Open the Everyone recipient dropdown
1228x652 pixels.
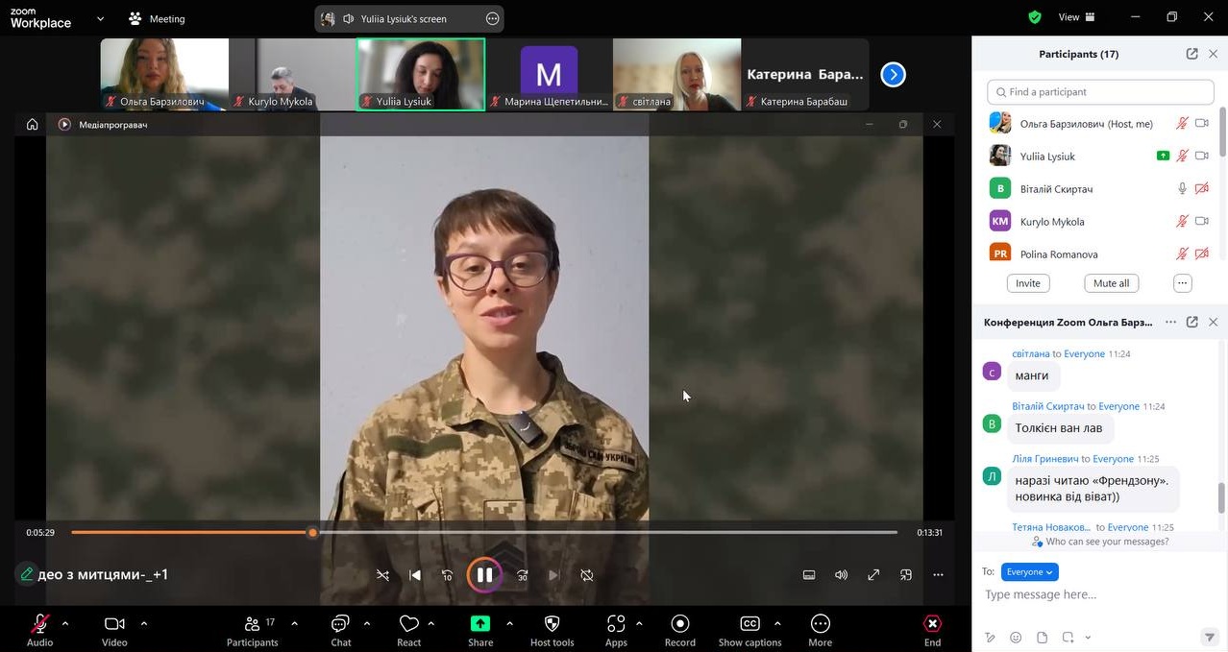[x=1029, y=572]
